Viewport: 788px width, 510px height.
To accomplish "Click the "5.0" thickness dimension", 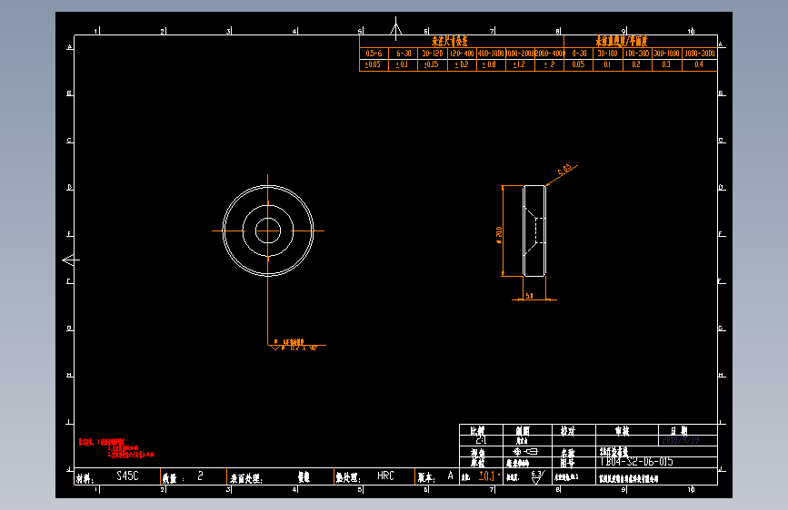I will coord(529,296).
